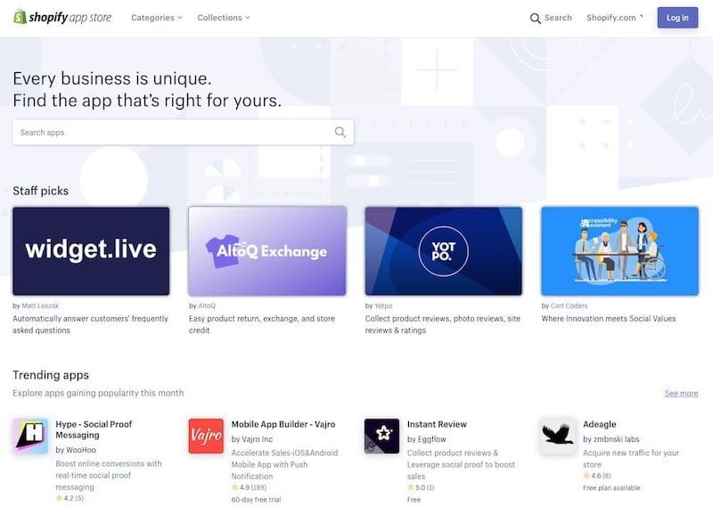
Task: Visit the Yotpo developer link
Action: pyautogui.click(x=383, y=306)
